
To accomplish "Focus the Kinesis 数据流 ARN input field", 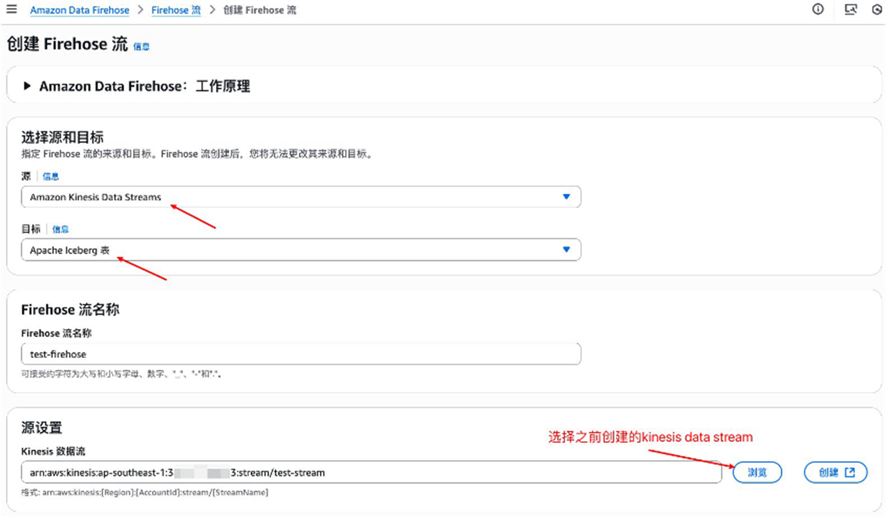I will (371, 473).
